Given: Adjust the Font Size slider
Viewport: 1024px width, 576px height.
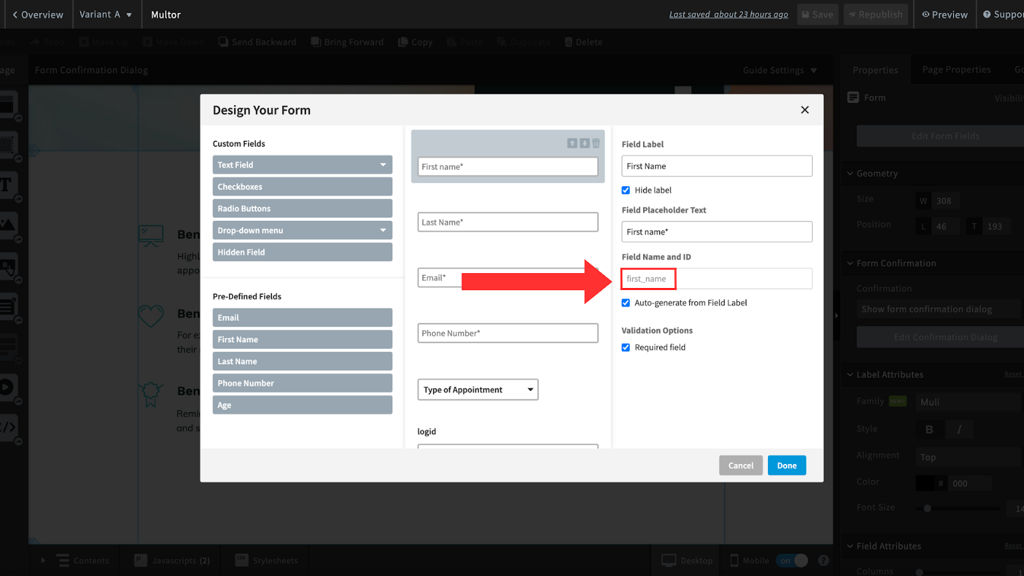Looking at the screenshot, I should click(927, 508).
